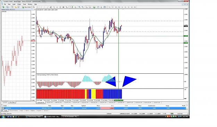Toggle chart shift icon
Screen dimensions: 217x127
coord(90,7)
